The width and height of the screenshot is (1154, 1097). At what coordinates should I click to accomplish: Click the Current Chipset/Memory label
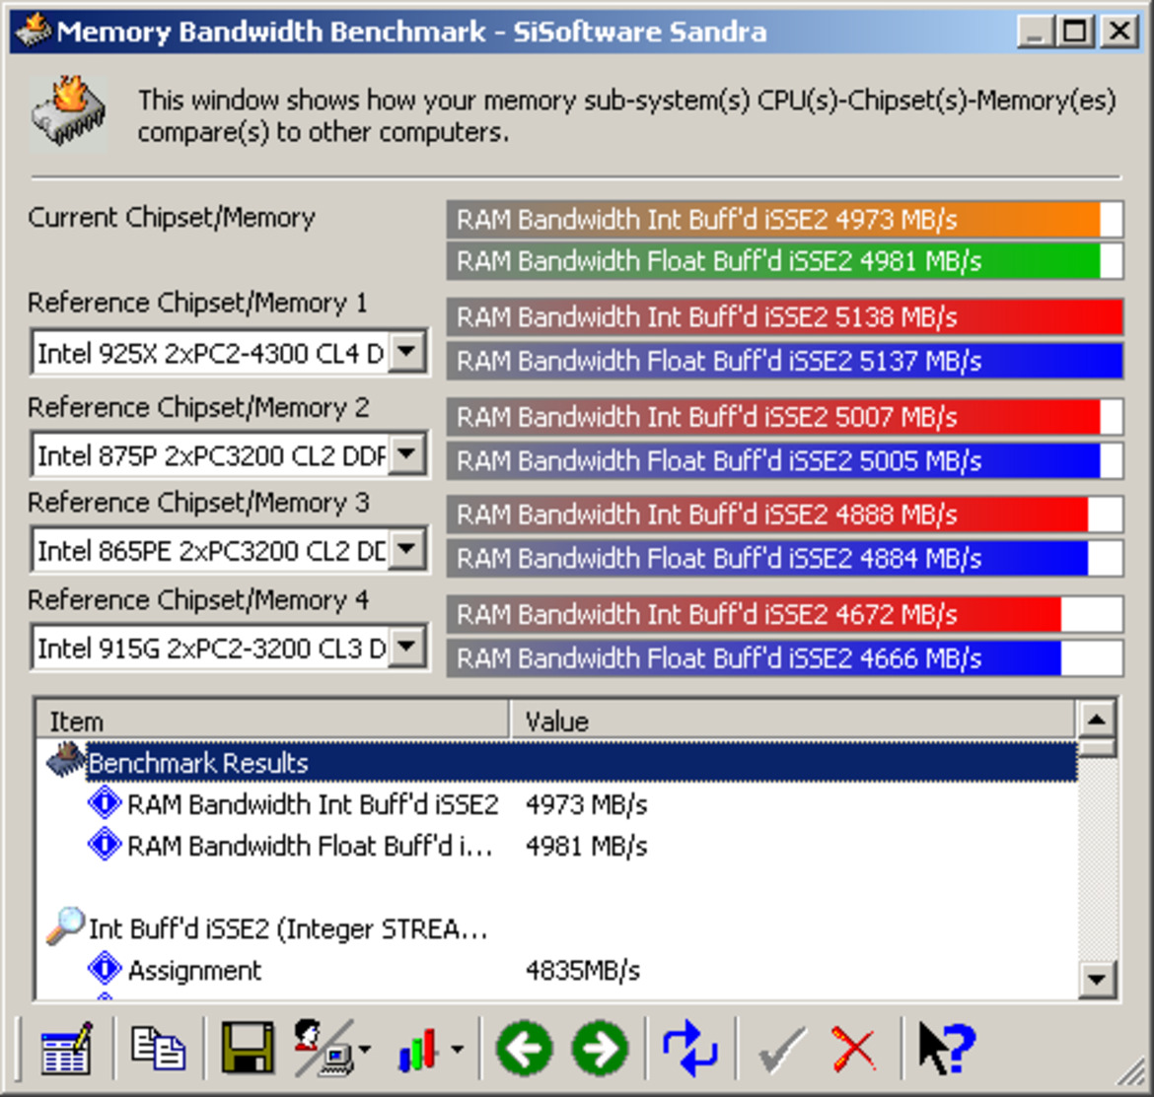coord(172,218)
